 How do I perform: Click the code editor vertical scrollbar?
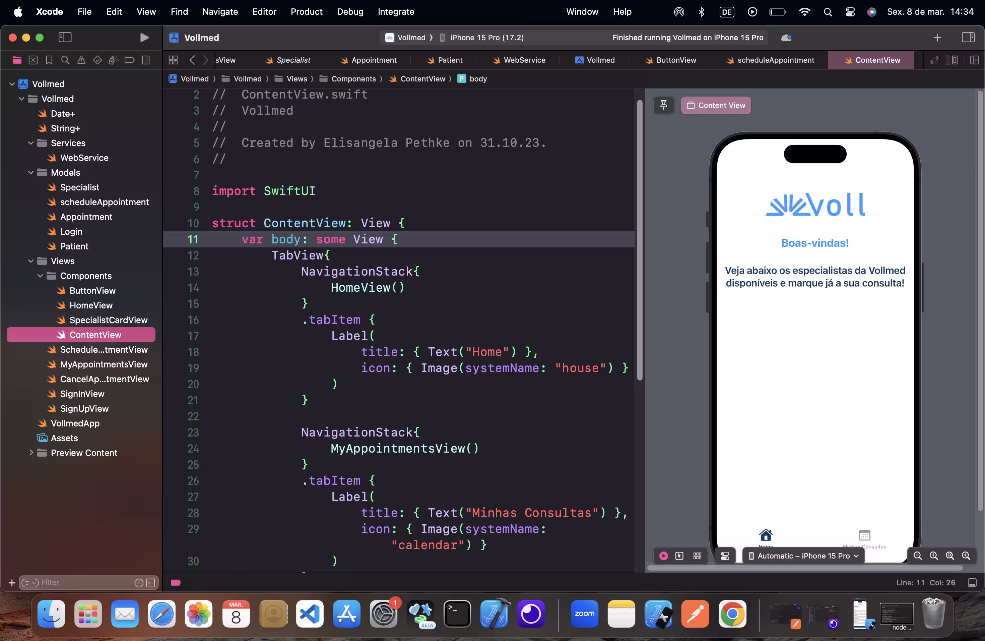[640, 240]
